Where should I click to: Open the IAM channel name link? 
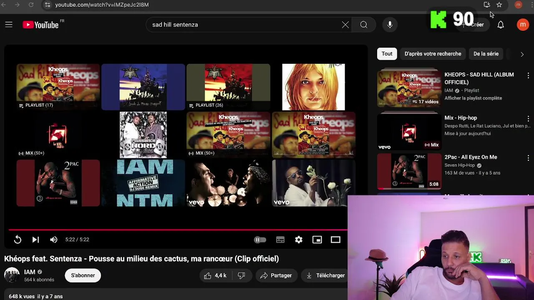tap(30, 272)
